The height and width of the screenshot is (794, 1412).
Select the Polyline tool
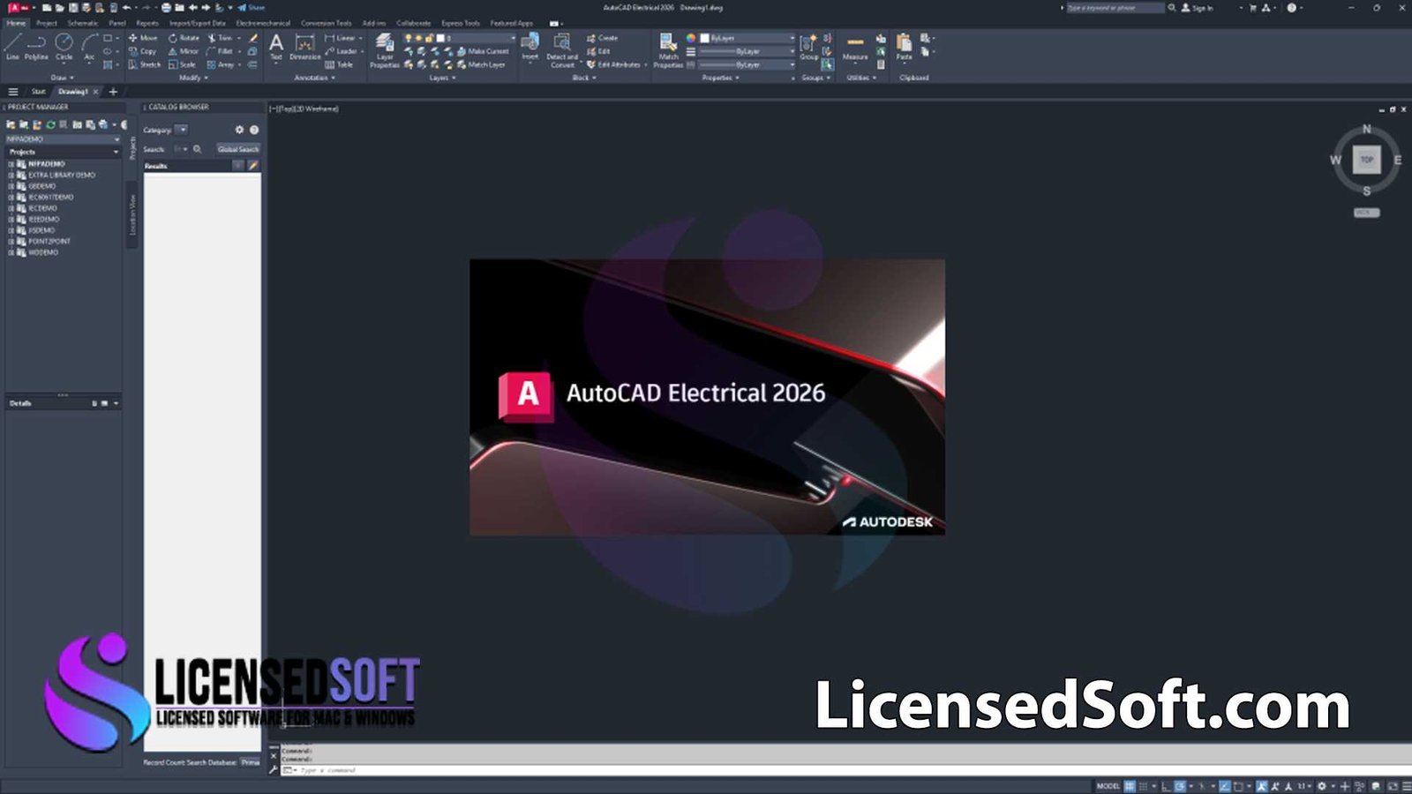[36, 46]
